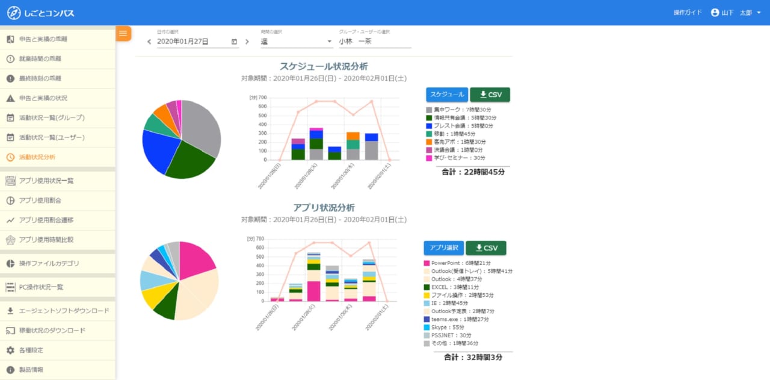This screenshot has height=380, width=770.
Task: Click the 合計:22時間45分 total text
Action: (474, 172)
